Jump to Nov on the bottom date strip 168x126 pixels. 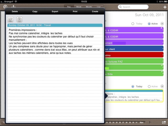click(x=142, y=122)
